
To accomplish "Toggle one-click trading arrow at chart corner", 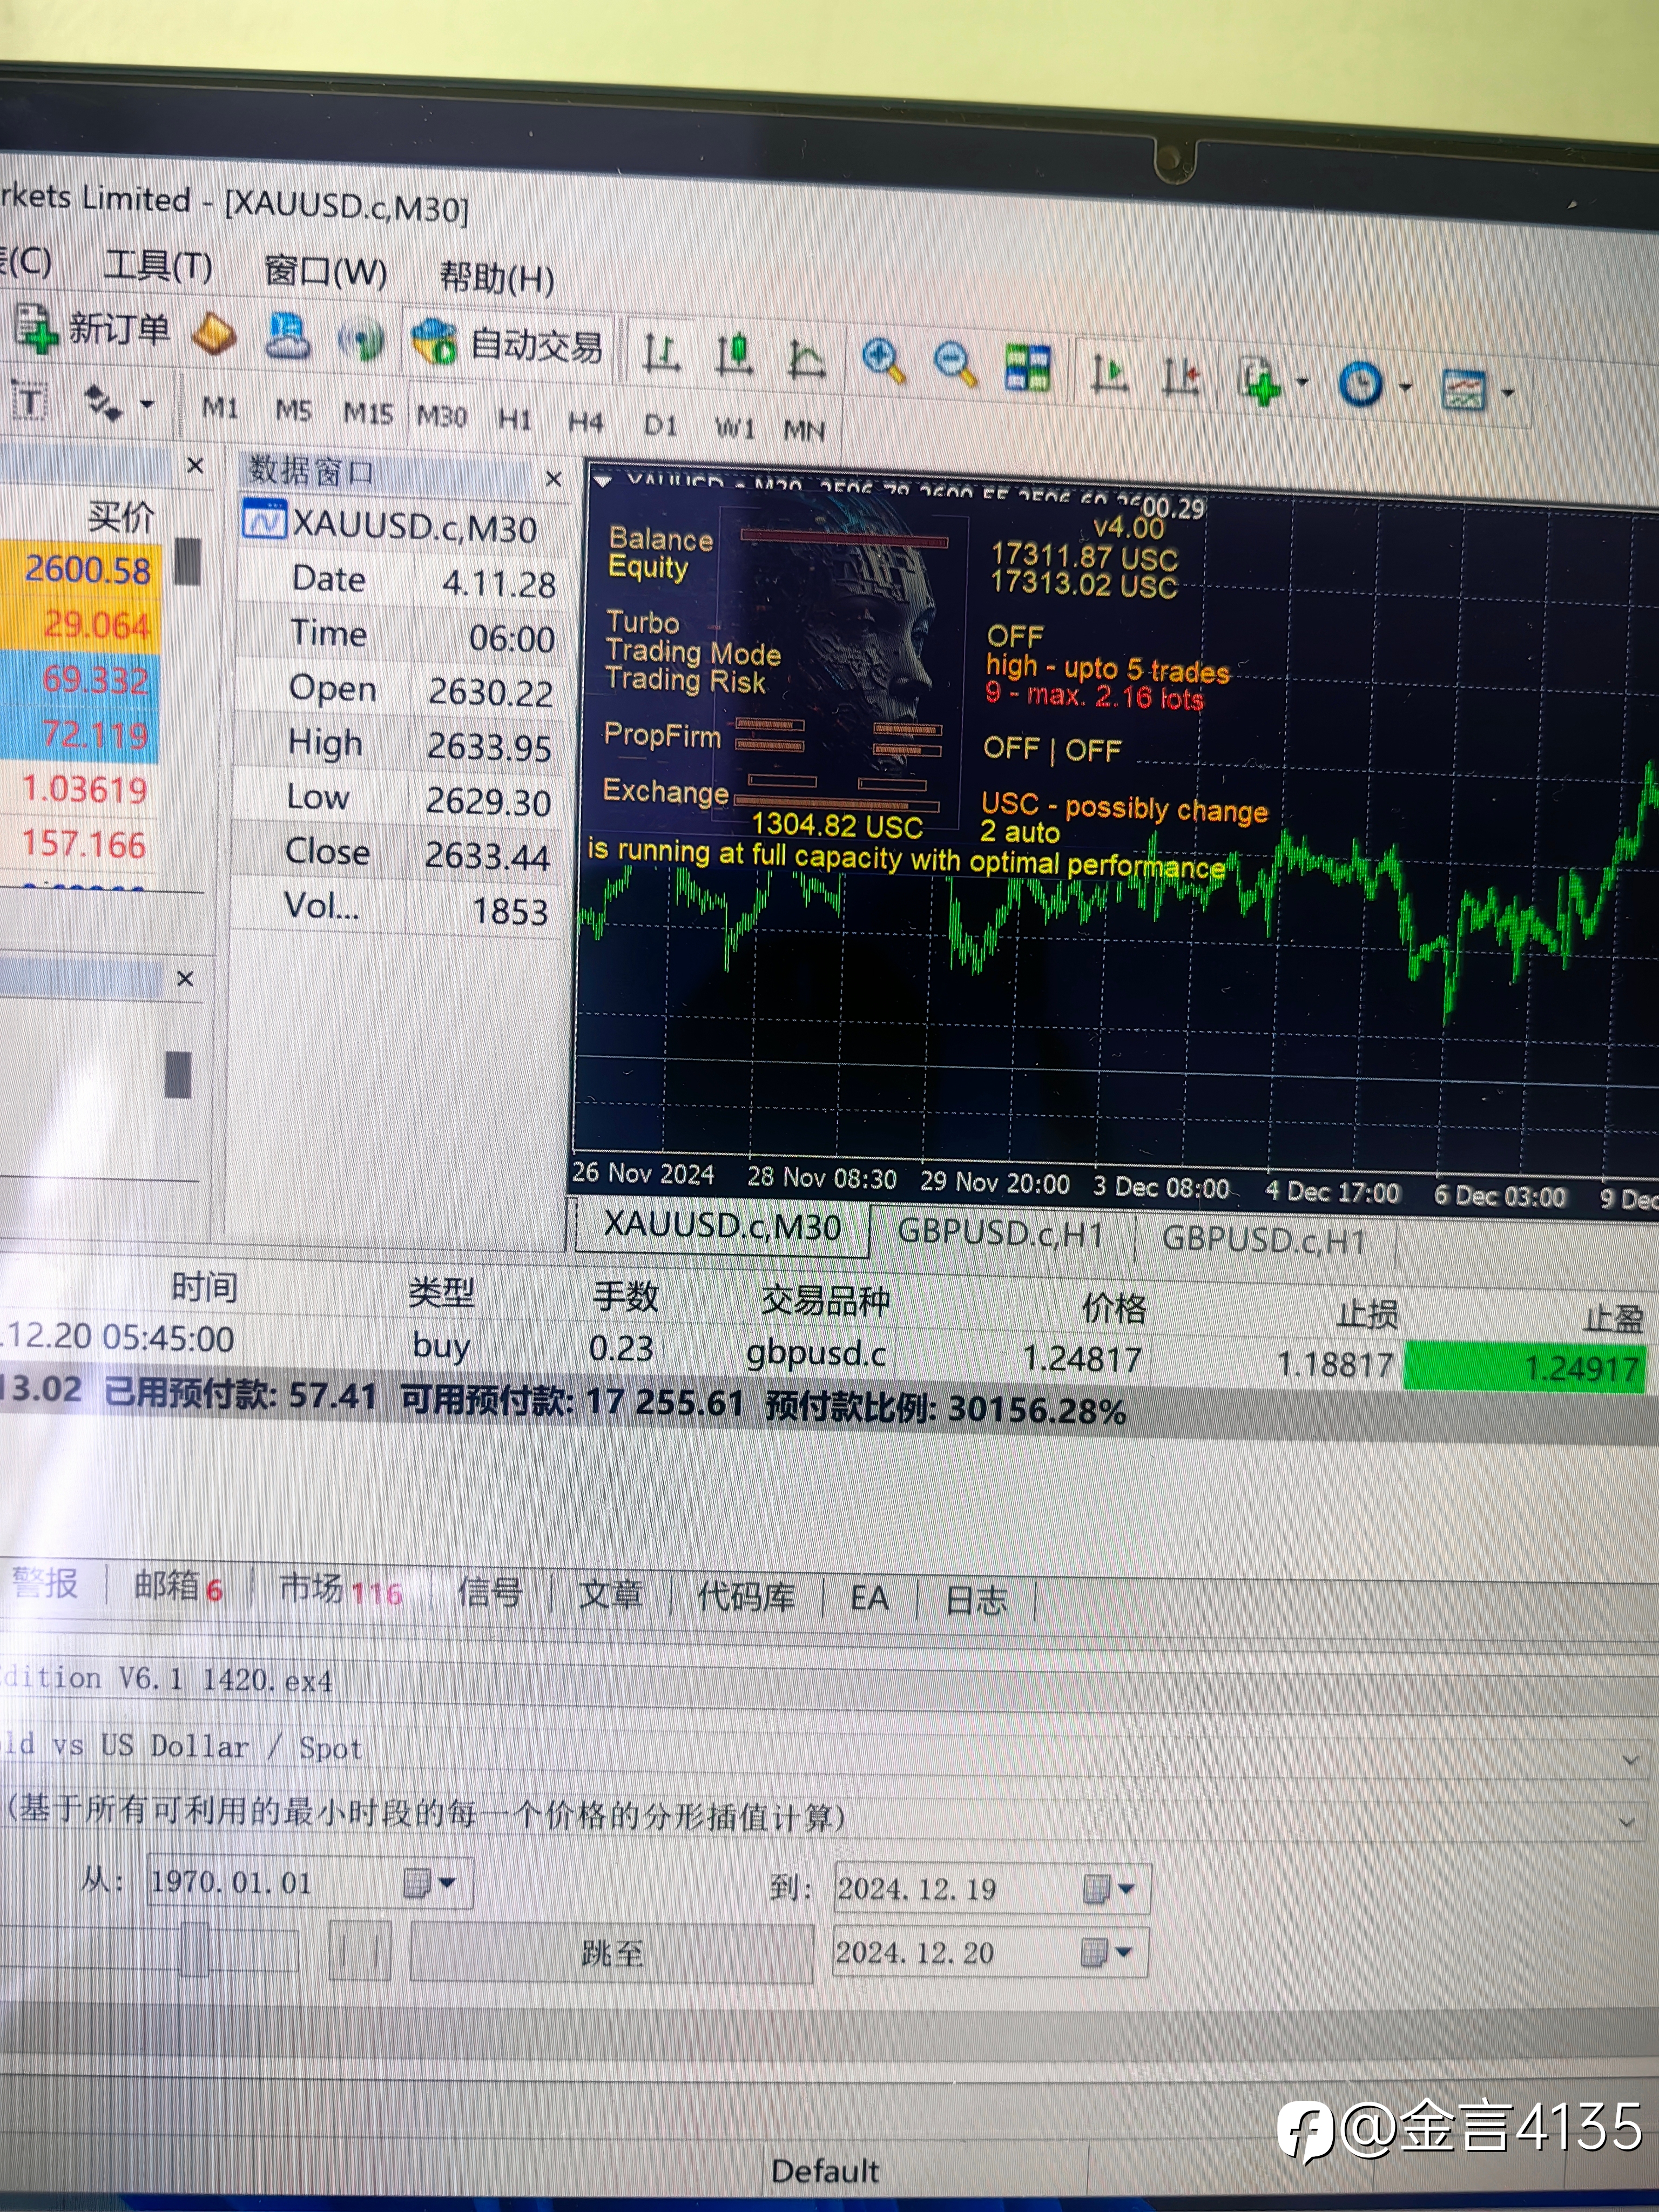I will click(603, 481).
